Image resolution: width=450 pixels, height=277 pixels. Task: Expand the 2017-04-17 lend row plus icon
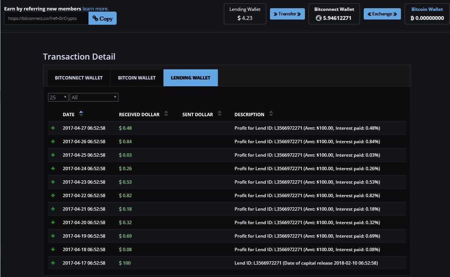53,263
